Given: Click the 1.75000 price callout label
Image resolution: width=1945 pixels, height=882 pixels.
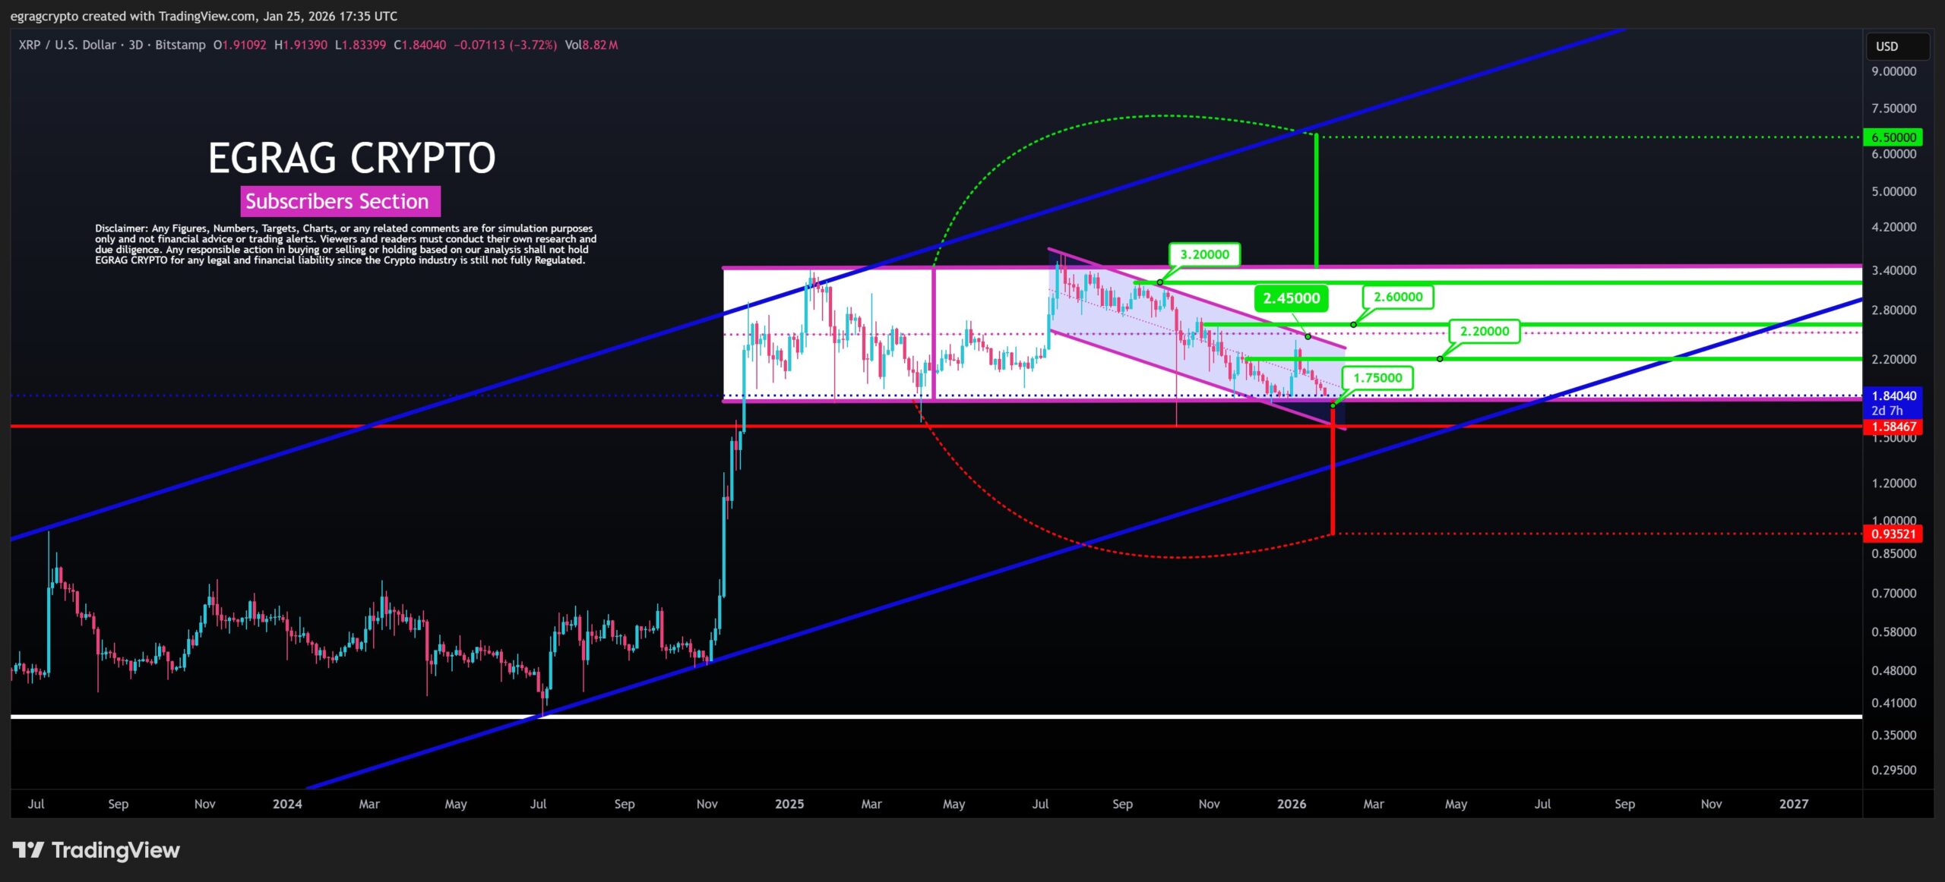Looking at the screenshot, I should point(1377,378).
